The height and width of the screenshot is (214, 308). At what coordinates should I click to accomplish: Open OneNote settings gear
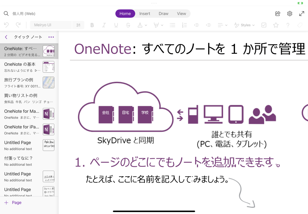[x=290, y=14]
